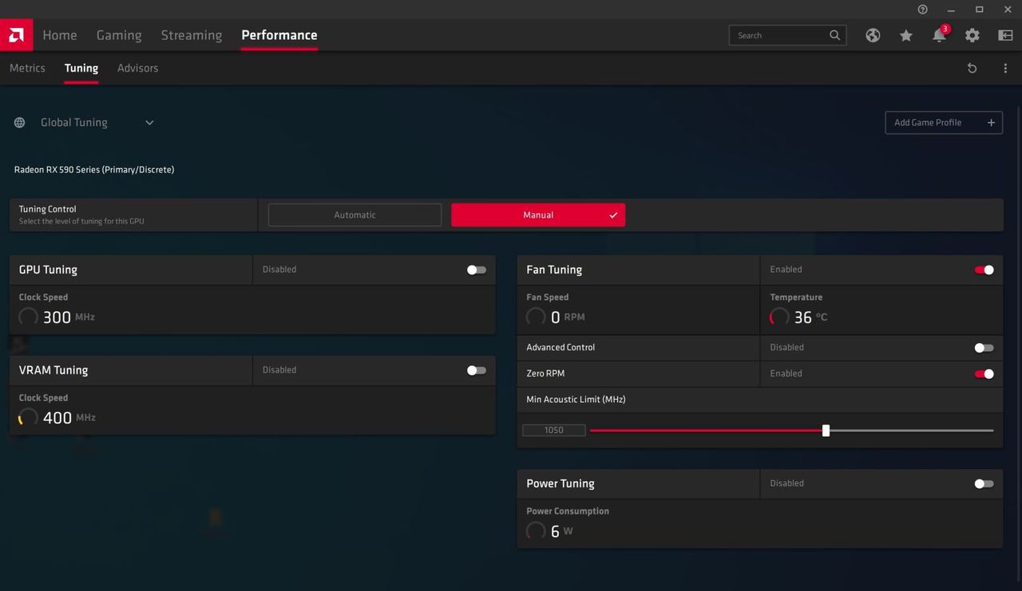Click the reset tuning arrow icon

pos(972,68)
